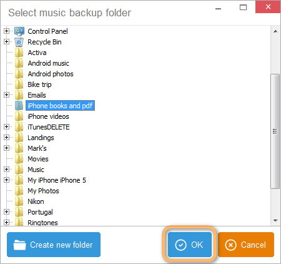Expand the Recycle Bin node
The height and width of the screenshot is (264, 281).
click(6, 42)
